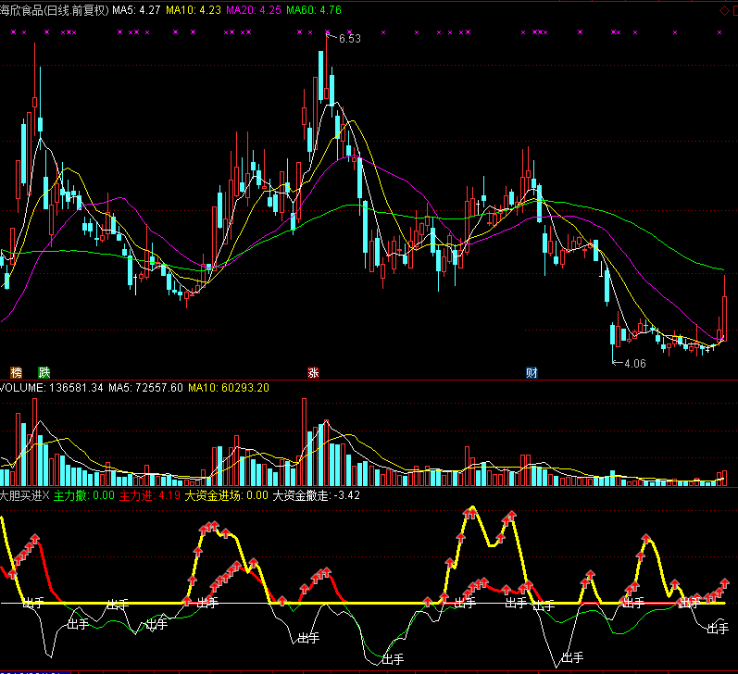Click the 6.53 high price label
The image size is (738, 674).
coord(349,39)
